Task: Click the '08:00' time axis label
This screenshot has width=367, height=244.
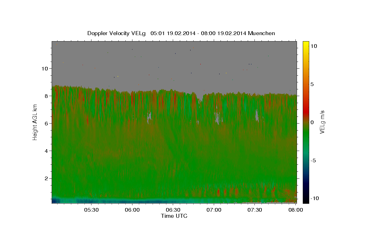Action: point(295,210)
